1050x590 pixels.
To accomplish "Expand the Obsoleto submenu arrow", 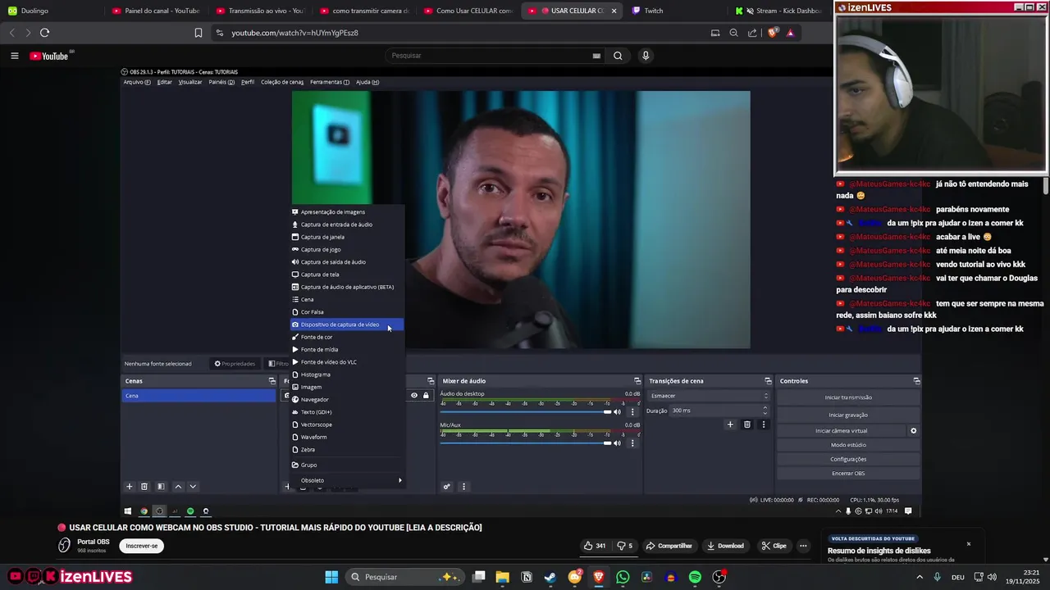I will click(400, 480).
